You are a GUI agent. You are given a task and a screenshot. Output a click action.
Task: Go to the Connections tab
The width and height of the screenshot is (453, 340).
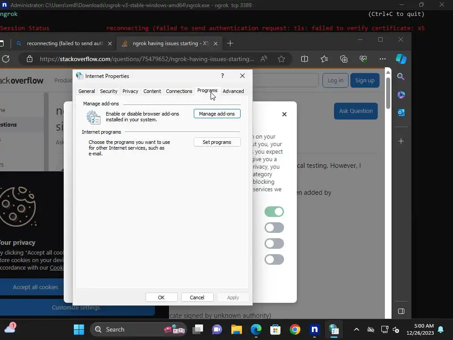179,91
